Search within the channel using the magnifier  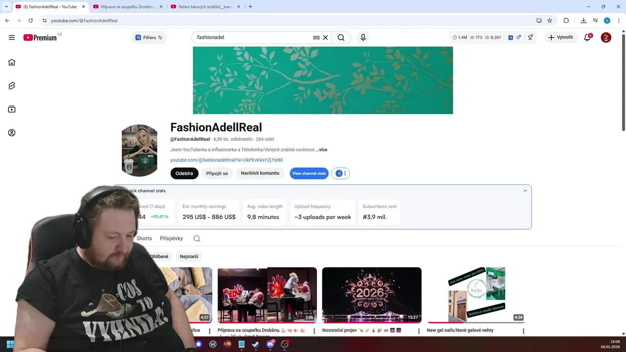(x=197, y=239)
